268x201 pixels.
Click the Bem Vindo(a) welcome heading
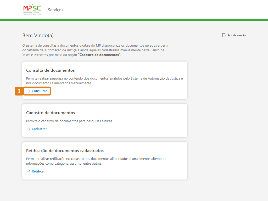pos(40,36)
